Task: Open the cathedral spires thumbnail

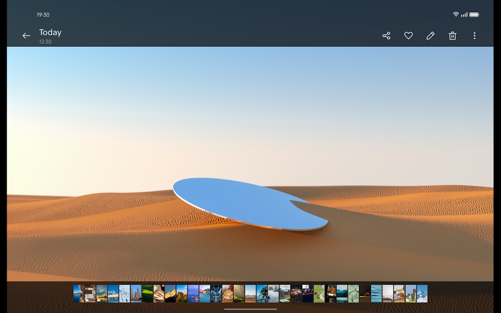Action: [x=135, y=293]
